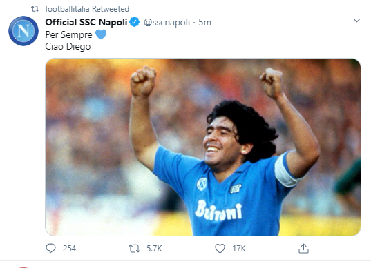Click the 5.7K retweets count
371x268 pixels.
[154, 249]
